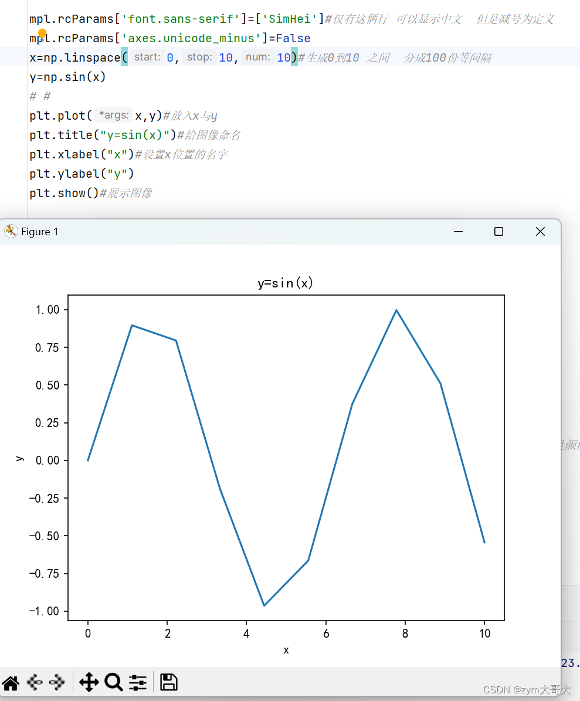Viewport: 580px width, 701px height.
Task: Reset the plot to its original view
Action: [10, 682]
